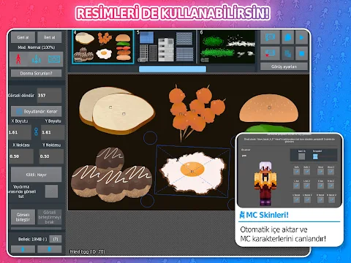Toggle the L Bacak checkbox in skin panel
The height and width of the screenshot is (263, 351).
coord(296,199)
